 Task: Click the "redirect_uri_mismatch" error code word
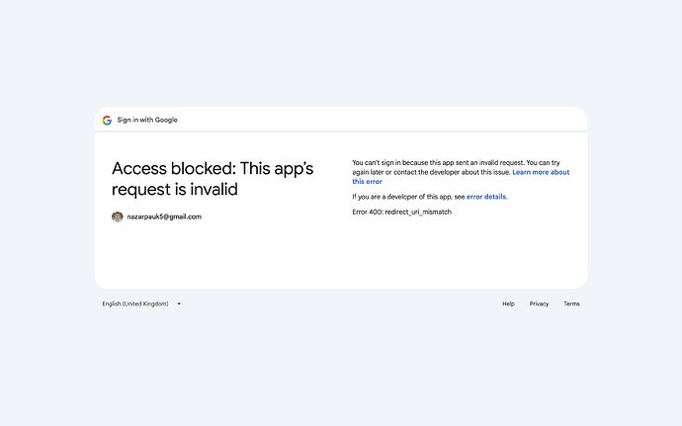click(x=418, y=213)
